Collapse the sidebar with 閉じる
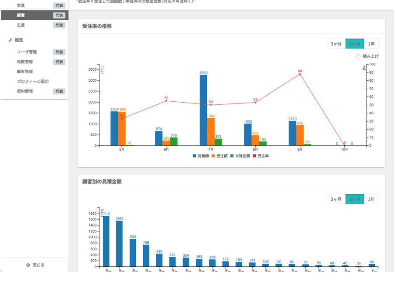This screenshot has height=296, width=395. tap(39, 265)
